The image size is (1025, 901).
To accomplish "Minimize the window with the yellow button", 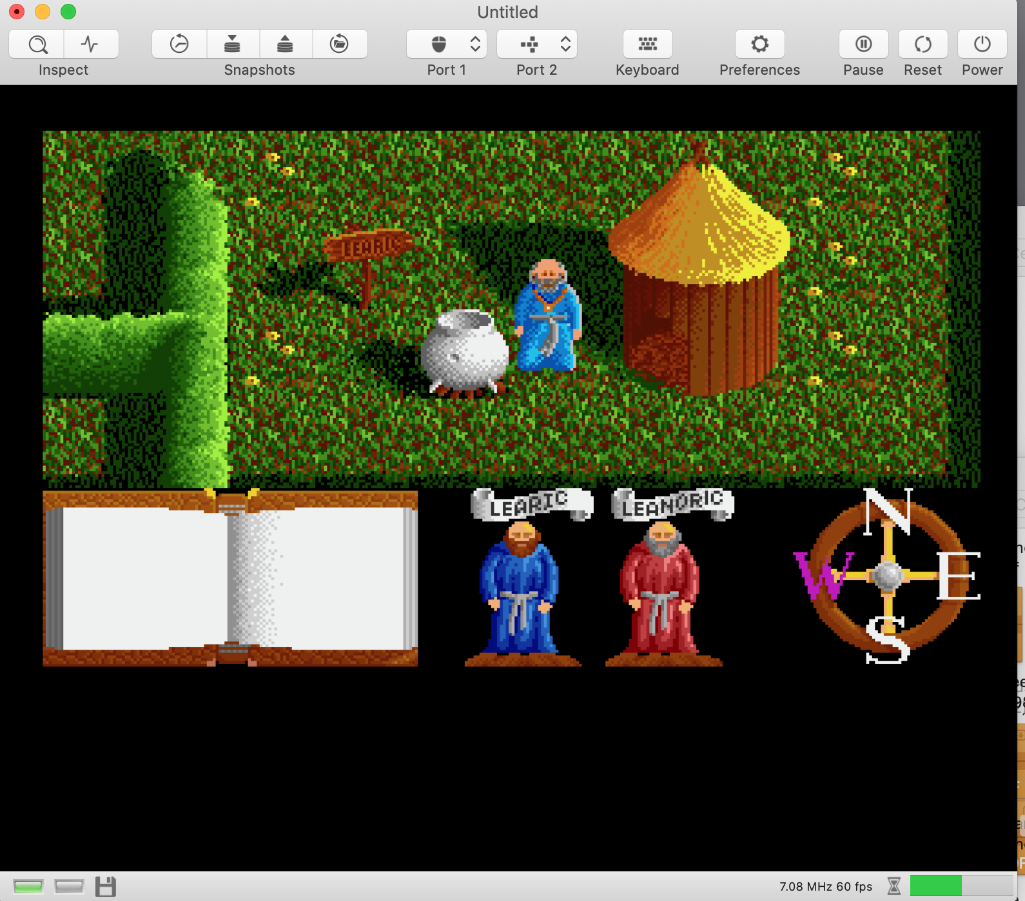I will [43, 12].
